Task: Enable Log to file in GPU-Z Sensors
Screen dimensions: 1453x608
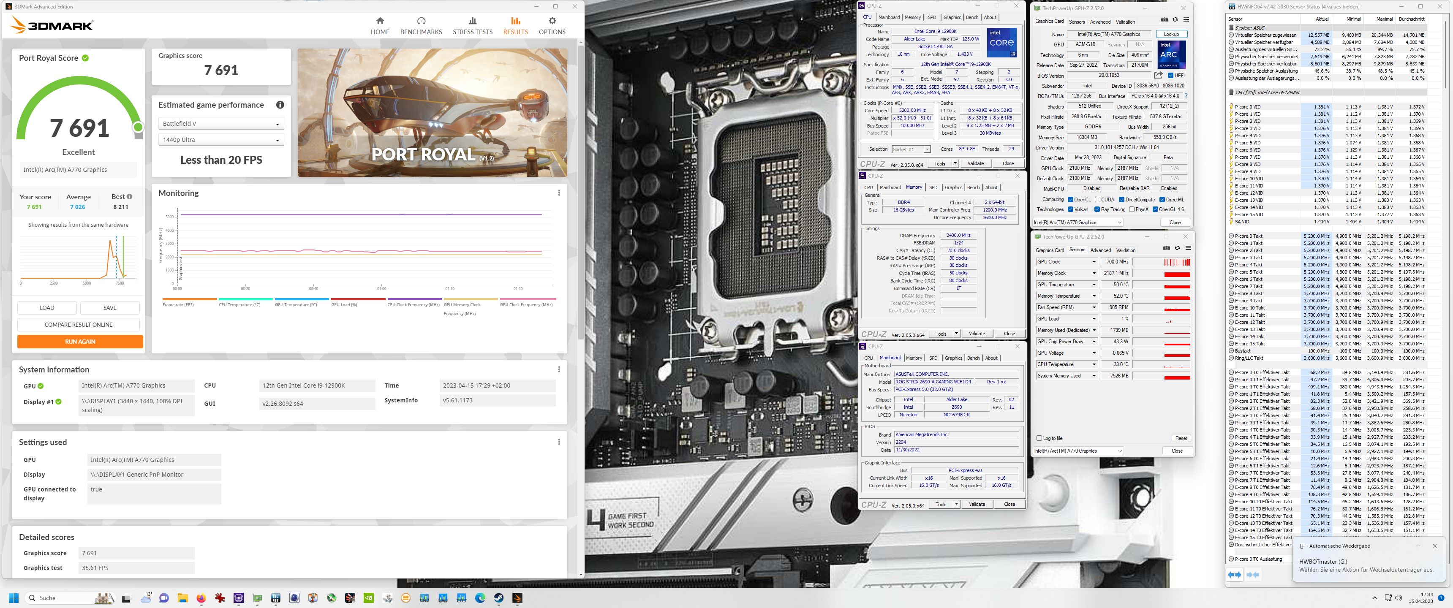Action: [1039, 438]
